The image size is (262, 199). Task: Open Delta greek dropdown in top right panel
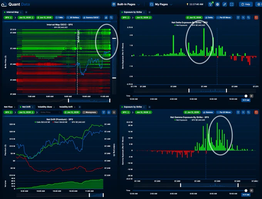(x=209, y=18)
